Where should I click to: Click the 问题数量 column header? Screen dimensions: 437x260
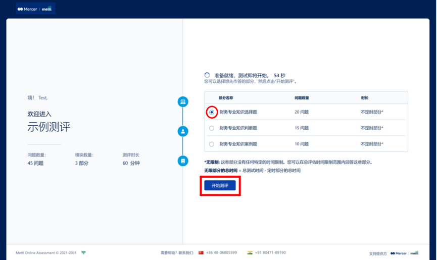point(302,97)
